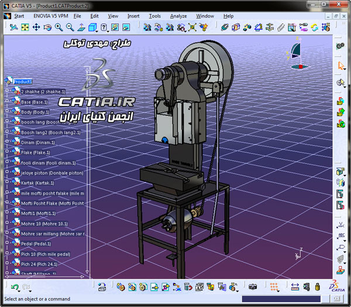The width and height of the screenshot is (351, 307).
Task: Select Flake (Flake.1) tree item
Action: pos(35,153)
